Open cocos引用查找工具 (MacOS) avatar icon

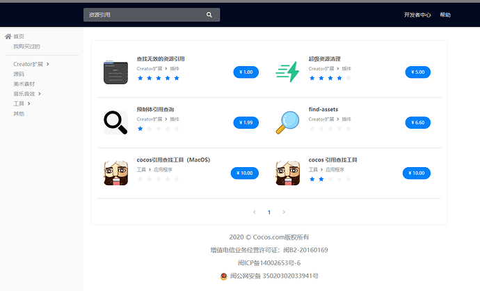(115, 173)
